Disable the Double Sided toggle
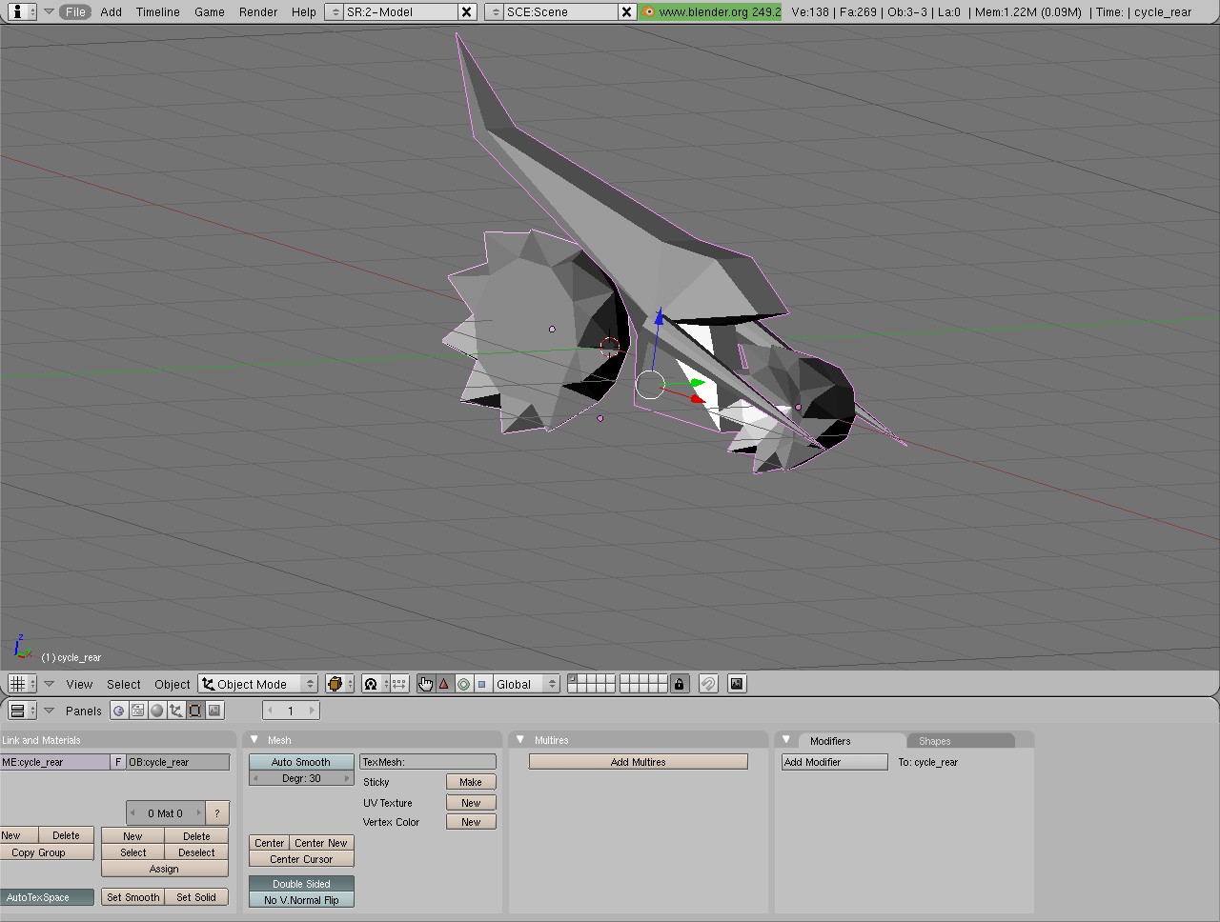1220x922 pixels. tap(300, 884)
